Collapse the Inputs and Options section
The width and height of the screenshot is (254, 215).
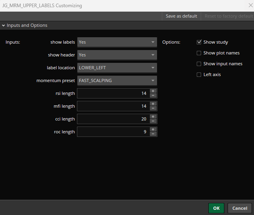coord(4,26)
